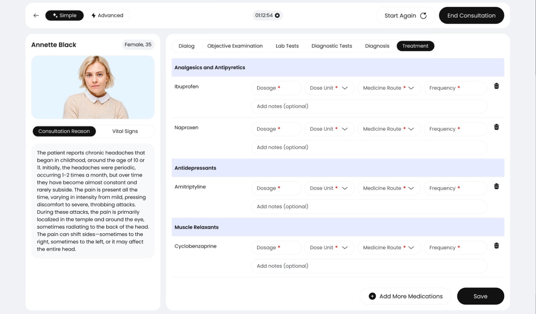536x314 pixels.
Task: Expand Medicine Route for Cyclobenzaprine
Action: [389, 248]
